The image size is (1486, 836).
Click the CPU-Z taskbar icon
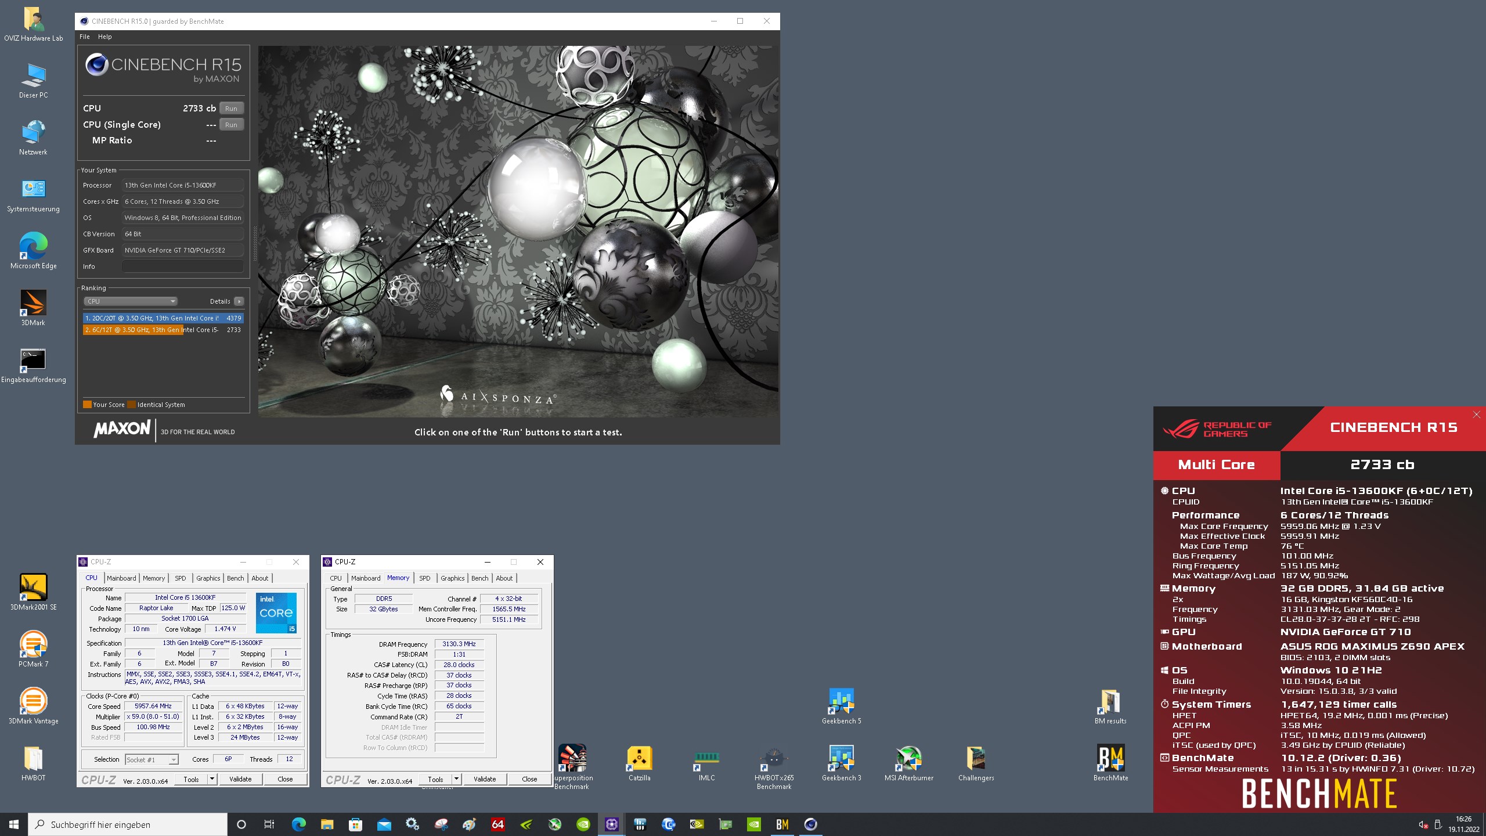point(612,824)
